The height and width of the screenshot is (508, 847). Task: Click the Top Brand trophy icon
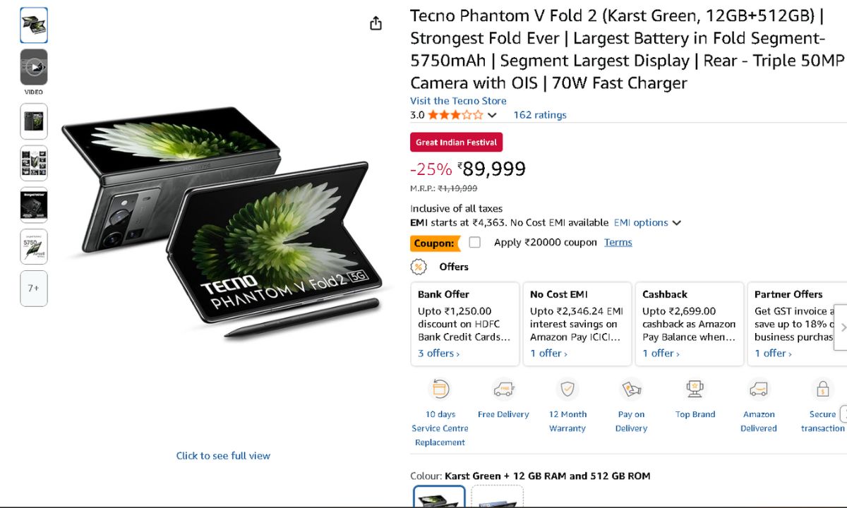click(695, 389)
